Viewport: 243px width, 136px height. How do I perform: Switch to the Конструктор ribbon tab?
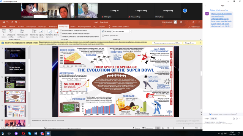point(31,27)
